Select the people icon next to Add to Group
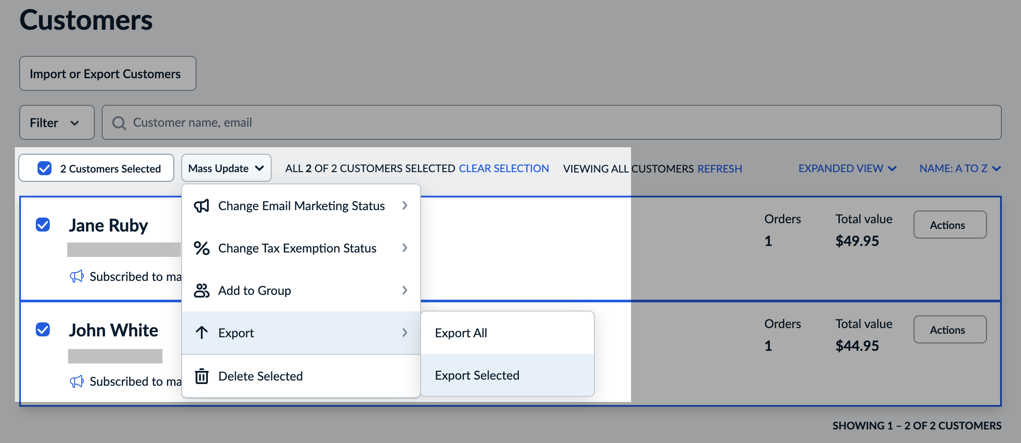Viewport: 1021px width, 443px height. pyautogui.click(x=202, y=290)
